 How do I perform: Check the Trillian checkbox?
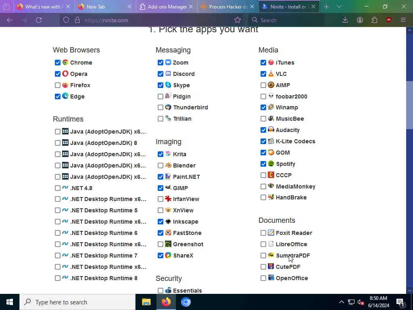161,119
